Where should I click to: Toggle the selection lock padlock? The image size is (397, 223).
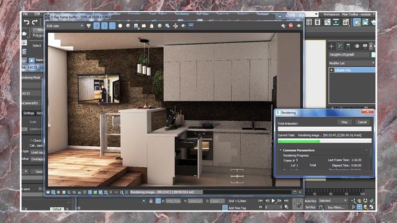tap(151, 201)
